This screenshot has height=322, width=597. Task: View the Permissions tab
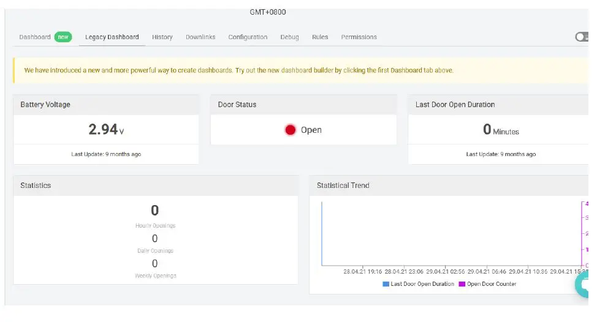tap(359, 37)
